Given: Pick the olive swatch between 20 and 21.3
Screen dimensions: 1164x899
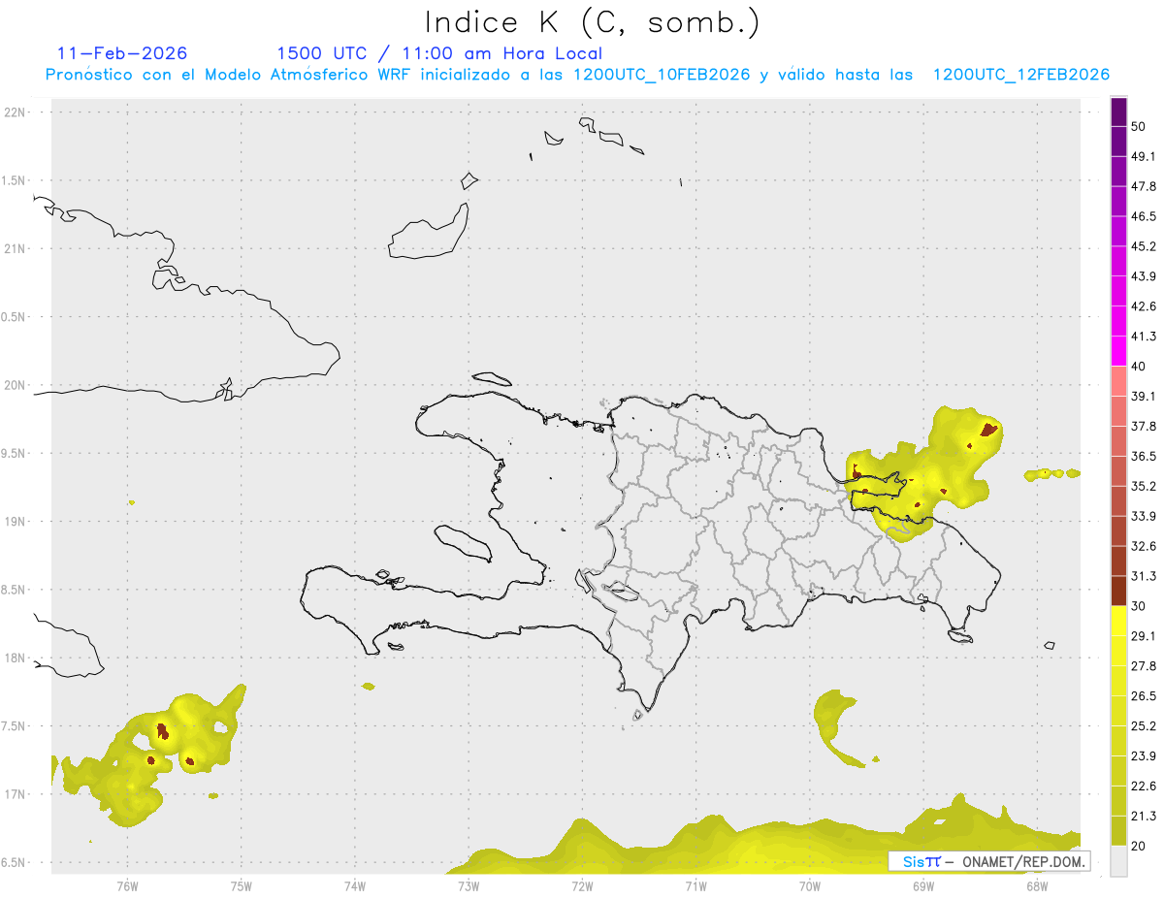Looking at the screenshot, I should [1118, 830].
